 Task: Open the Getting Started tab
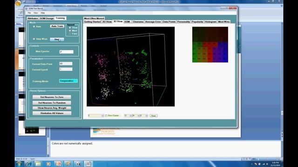[x=92, y=22]
